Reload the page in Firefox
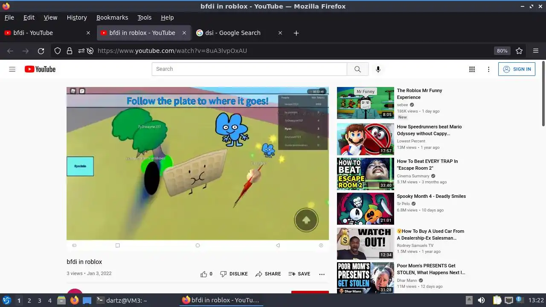Image resolution: width=546 pixels, height=307 pixels. [41, 51]
